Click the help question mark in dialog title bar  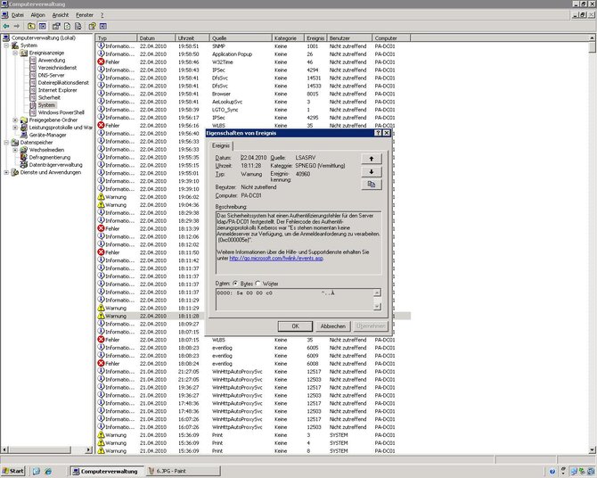[378, 133]
